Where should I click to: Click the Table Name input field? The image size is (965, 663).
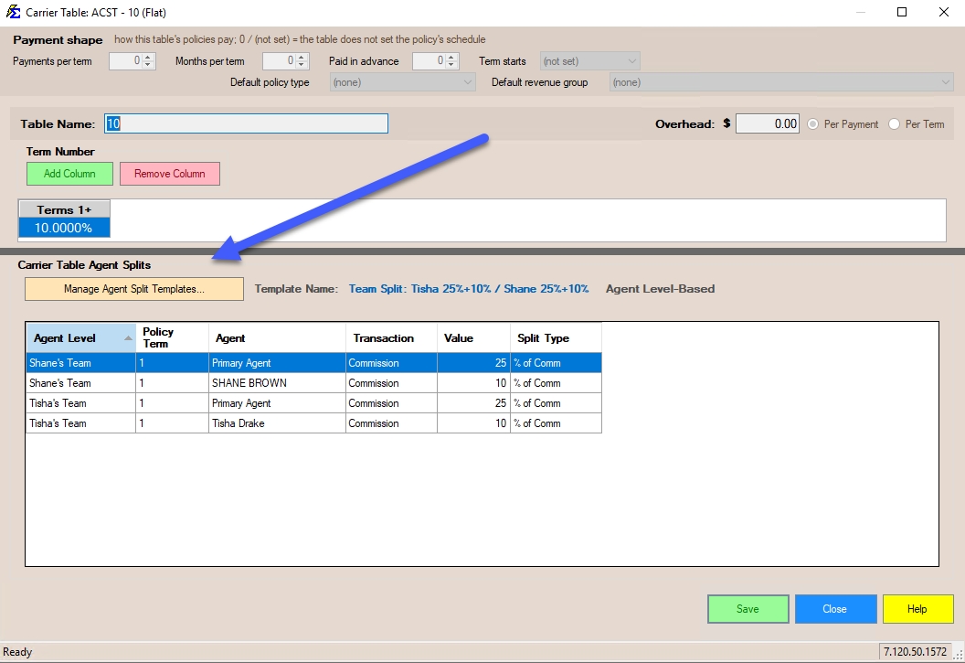point(246,123)
